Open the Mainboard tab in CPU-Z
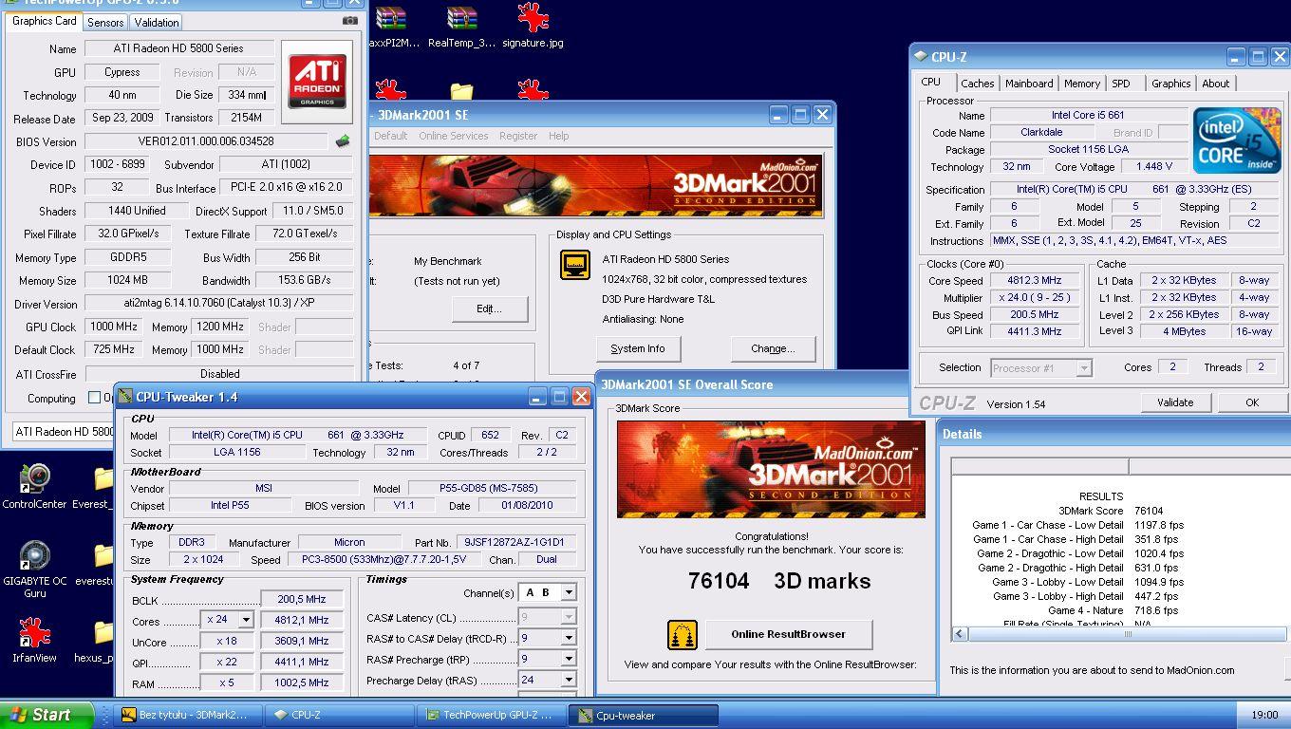Screen dimensions: 1291x729 pyautogui.click(x=1029, y=84)
